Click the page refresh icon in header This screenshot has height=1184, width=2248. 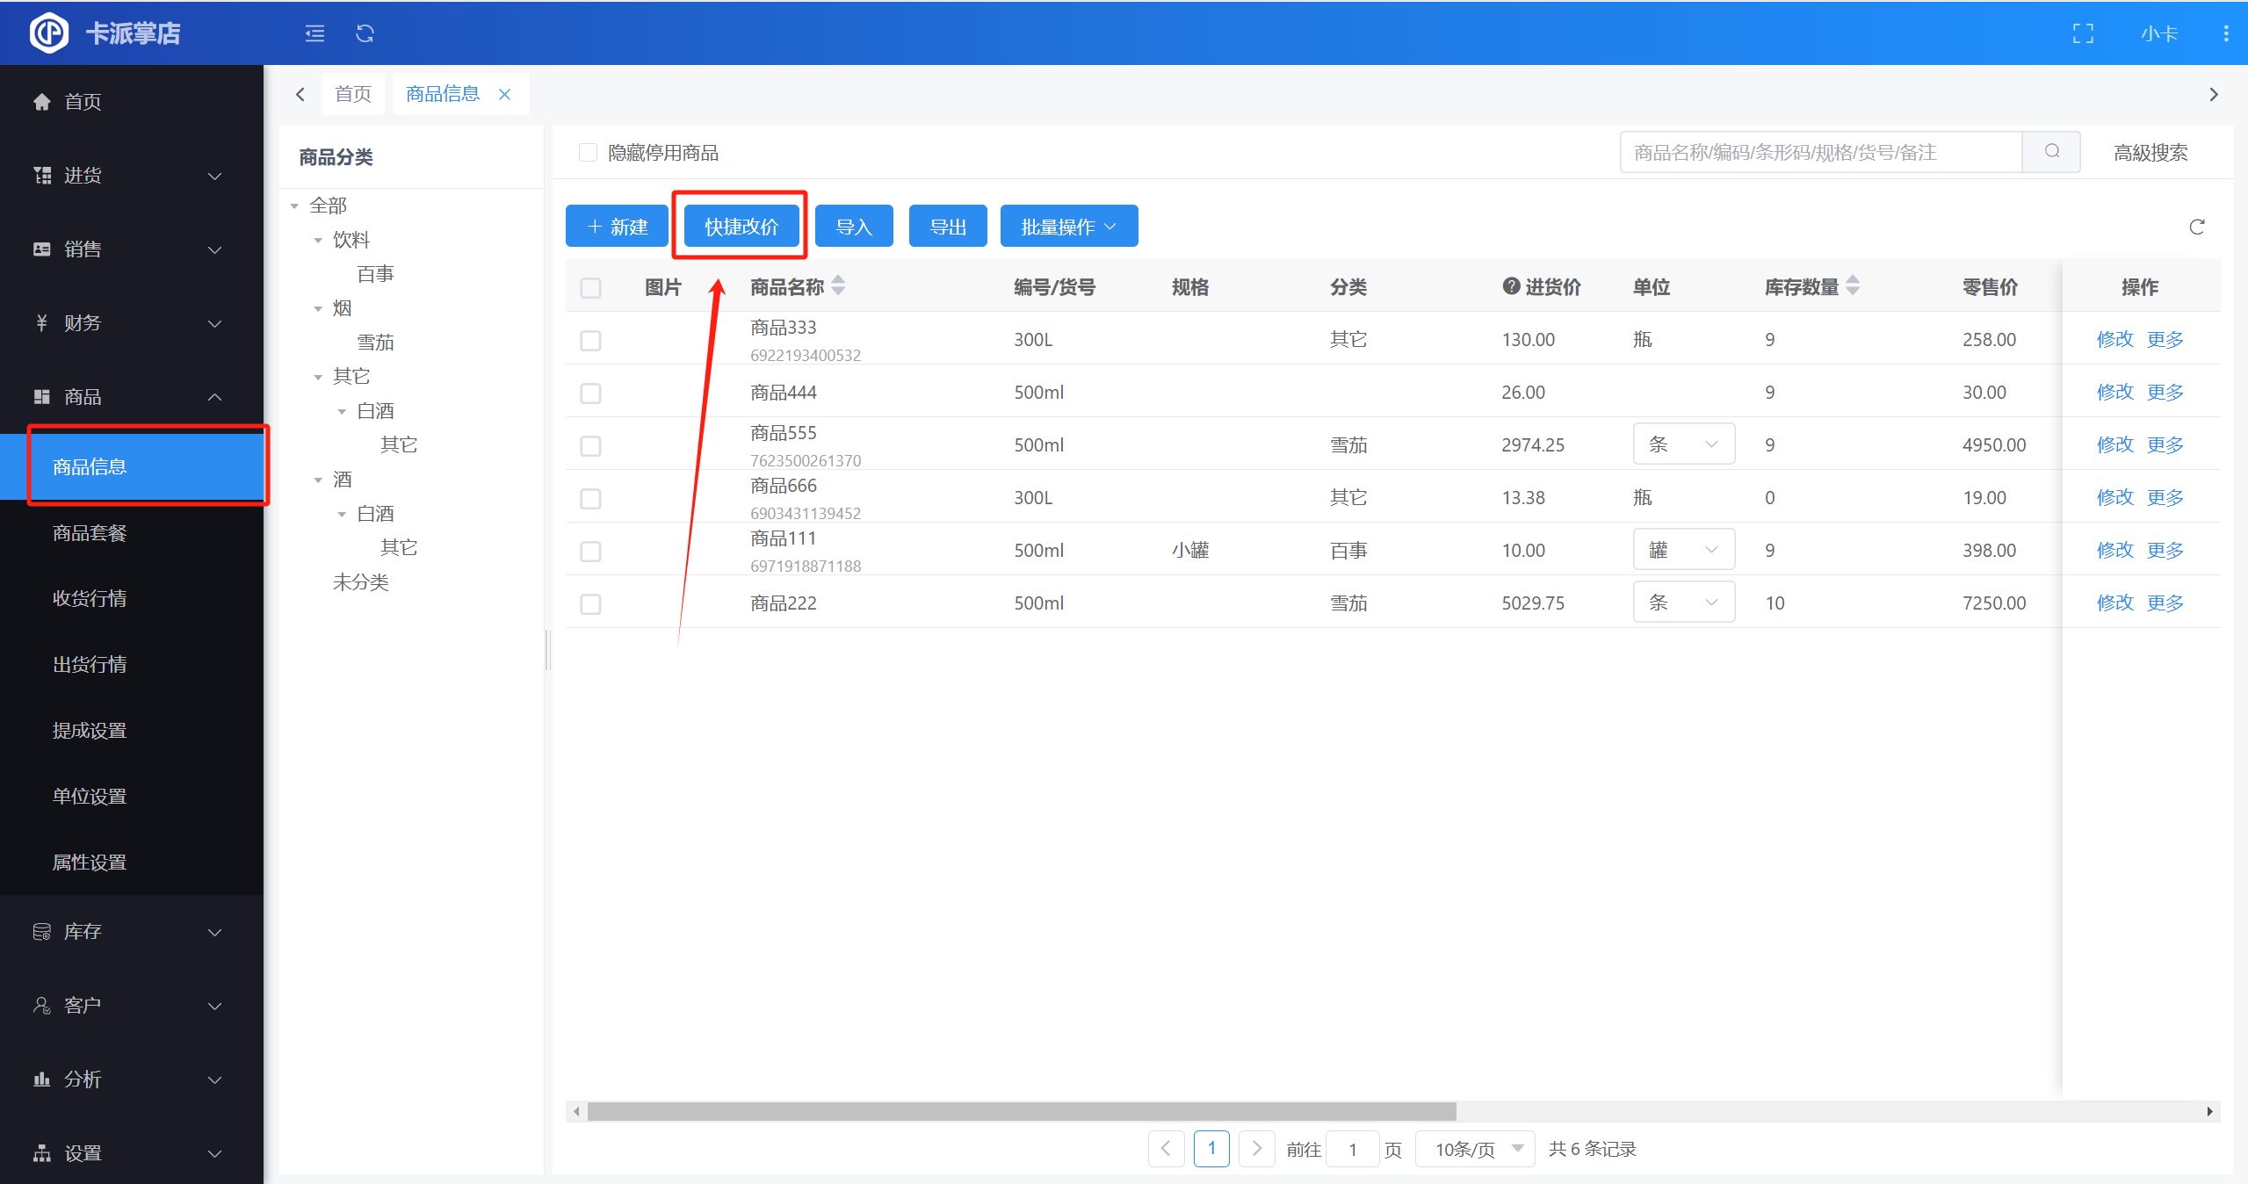[365, 33]
